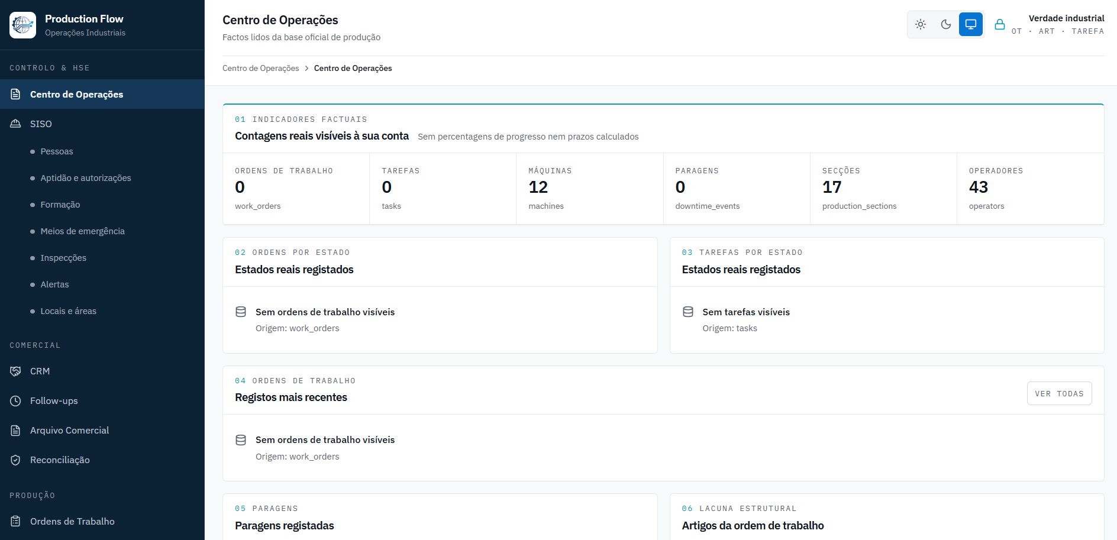
Task: Click the Reconciliação shield icon
Action: pos(16,460)
